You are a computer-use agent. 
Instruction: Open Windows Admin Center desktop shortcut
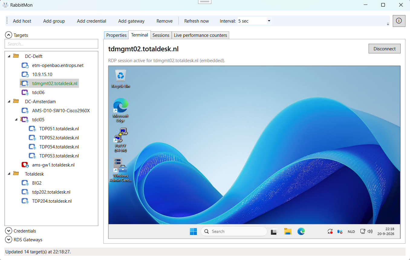(x=121, y=170)
